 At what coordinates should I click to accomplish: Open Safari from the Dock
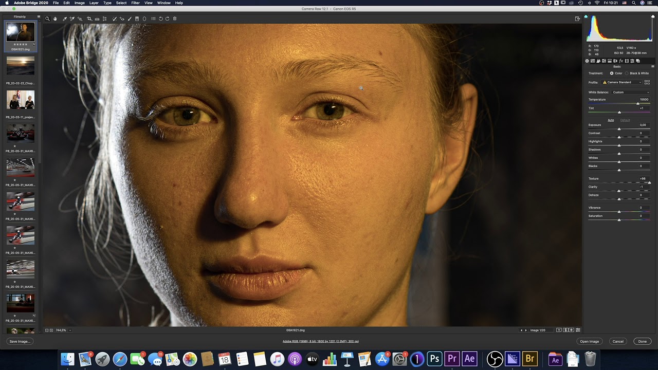coord(120,359)
